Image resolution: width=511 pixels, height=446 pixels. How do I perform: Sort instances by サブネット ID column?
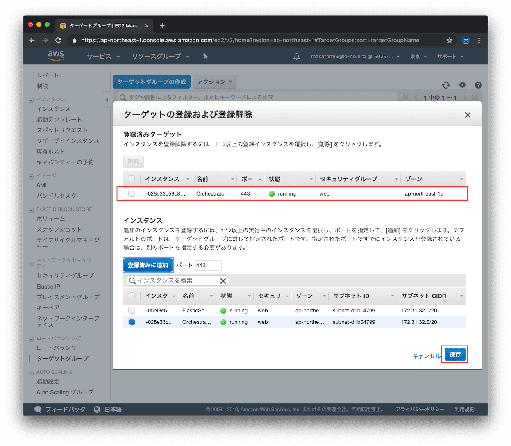point(363,296)
